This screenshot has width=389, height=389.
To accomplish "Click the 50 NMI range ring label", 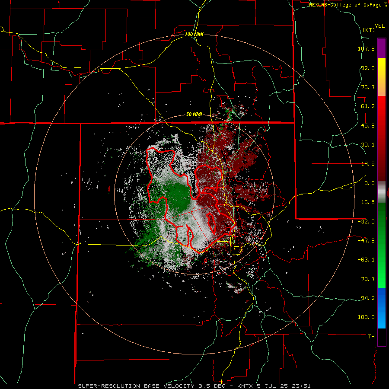I will pyautogui.click(x=194, y=115).
